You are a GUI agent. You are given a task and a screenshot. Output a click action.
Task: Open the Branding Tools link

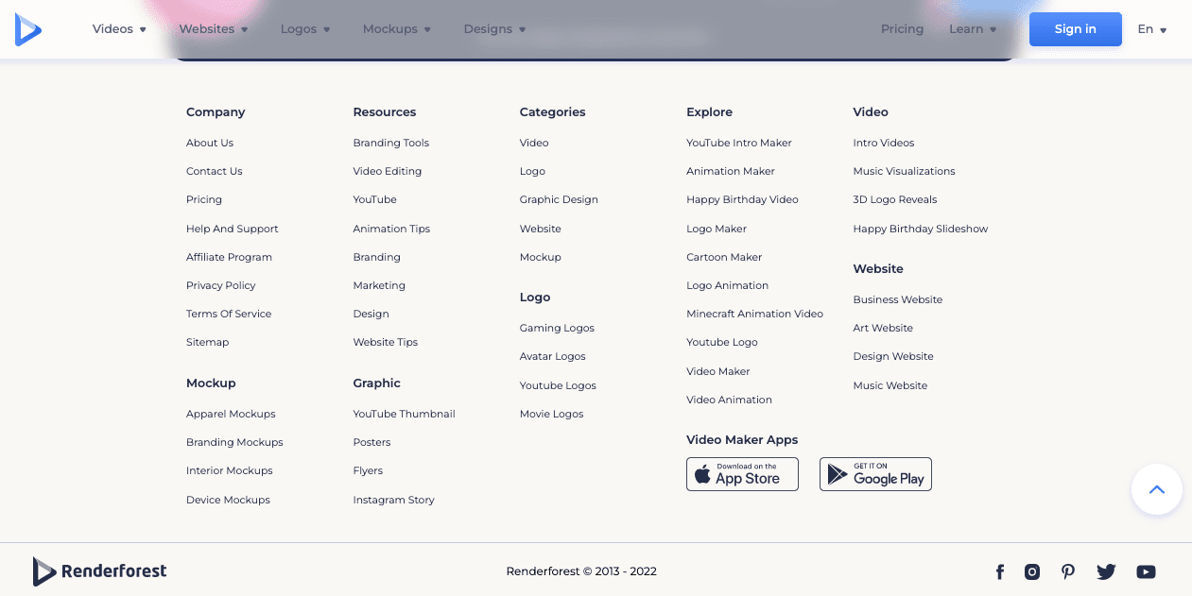coord(391,143)
